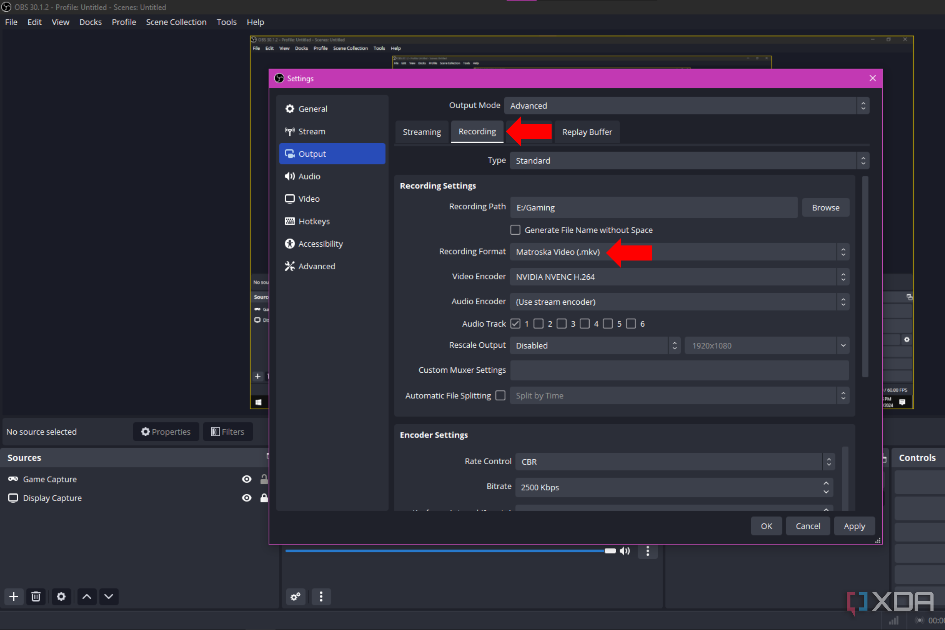
Task: Open the Scene Collection menu
Action: coord(176,22)
